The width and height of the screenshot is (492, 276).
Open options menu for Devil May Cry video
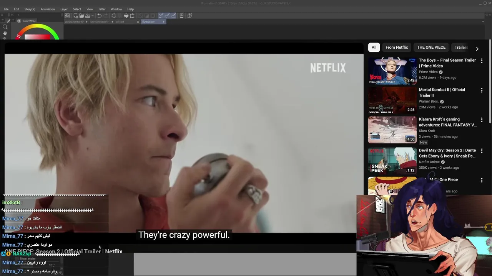pyautogui.click(x=482, y=151)
